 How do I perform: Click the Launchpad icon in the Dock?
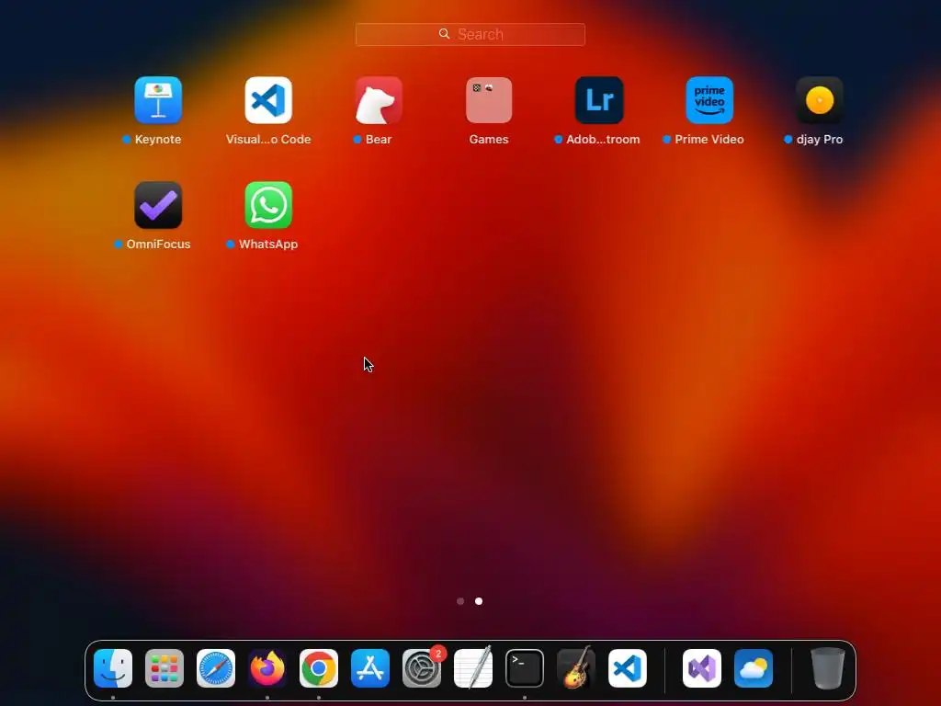pyautogui.click(x=164, y=668)
